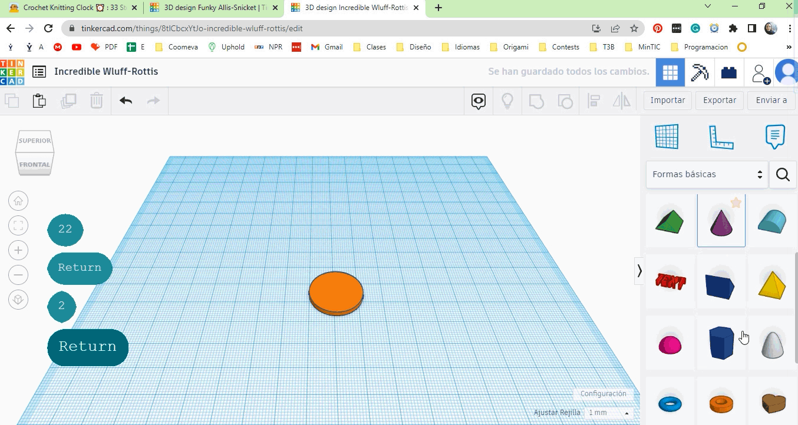798x425 pixels.
Task: Collapse the shapes panel with the chevron
Action: [x=639, y=271]
